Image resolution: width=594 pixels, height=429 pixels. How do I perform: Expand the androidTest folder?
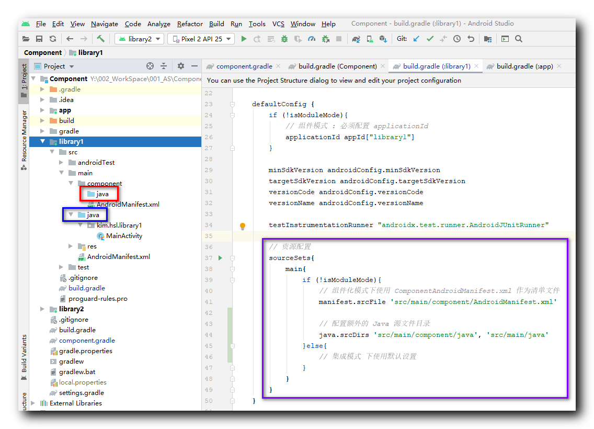coord(61,162)
